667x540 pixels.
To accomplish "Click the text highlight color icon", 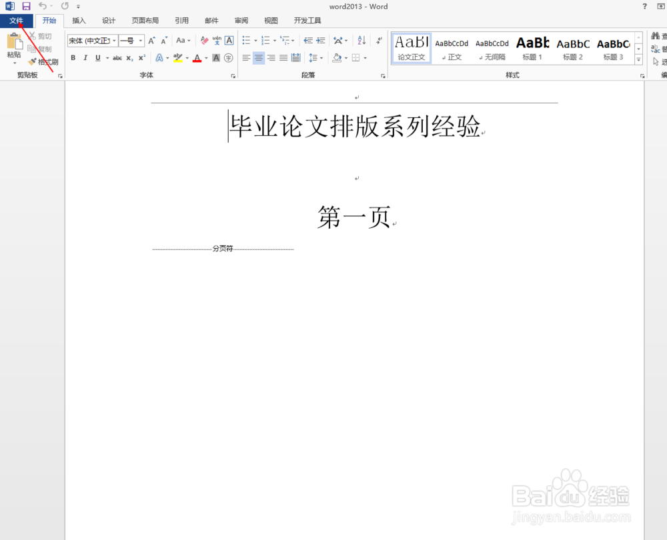I will (x=179, y=57).
